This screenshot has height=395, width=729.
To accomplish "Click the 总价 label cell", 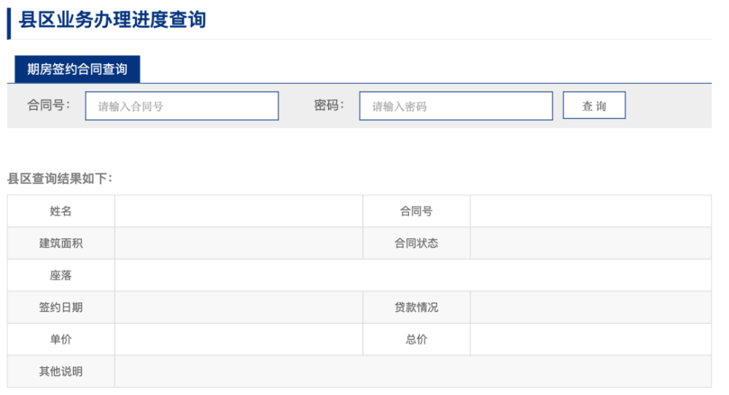I will coord(416,339).
